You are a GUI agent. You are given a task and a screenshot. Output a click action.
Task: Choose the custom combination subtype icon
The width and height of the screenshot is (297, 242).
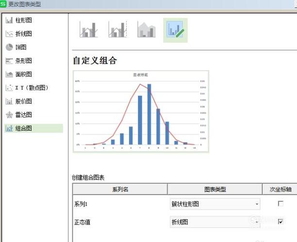coord(175,30)
